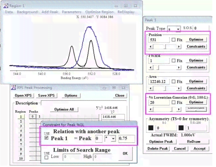
Task: Enable the Fix checkbox for FWHM
Action: 174,61
